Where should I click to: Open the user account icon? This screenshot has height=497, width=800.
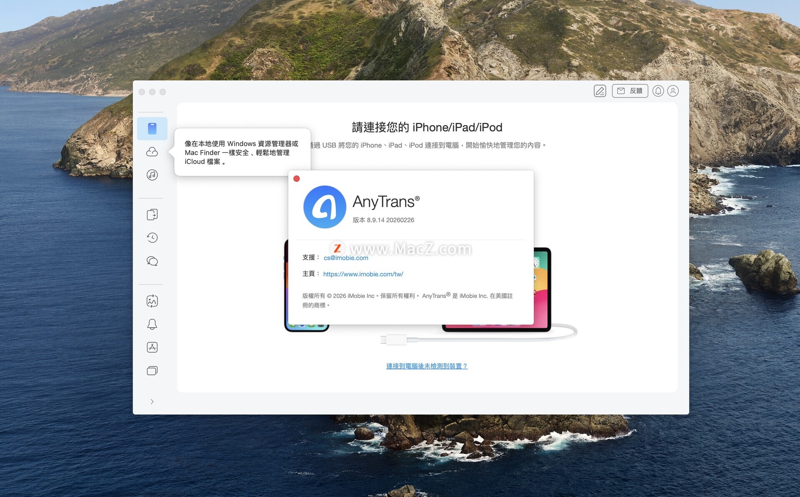[673, 91]
